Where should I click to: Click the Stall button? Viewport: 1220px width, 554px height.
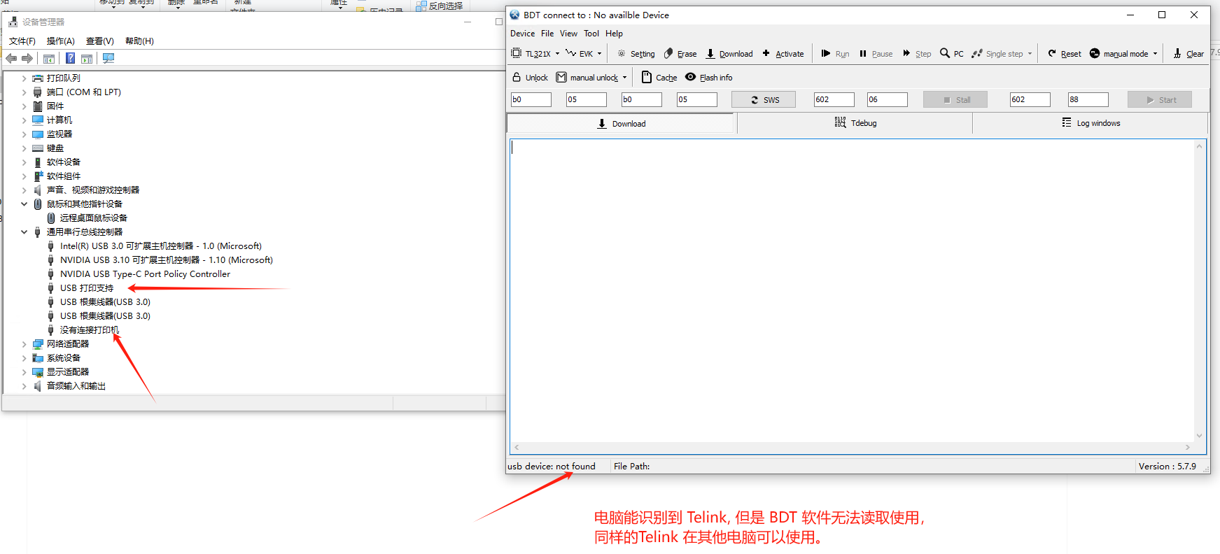955,100
